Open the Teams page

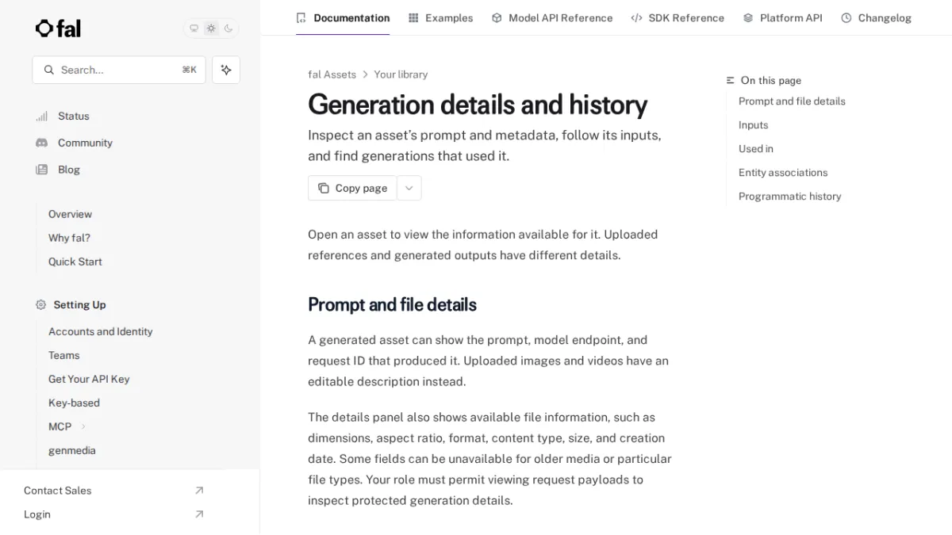coord(64,355)
